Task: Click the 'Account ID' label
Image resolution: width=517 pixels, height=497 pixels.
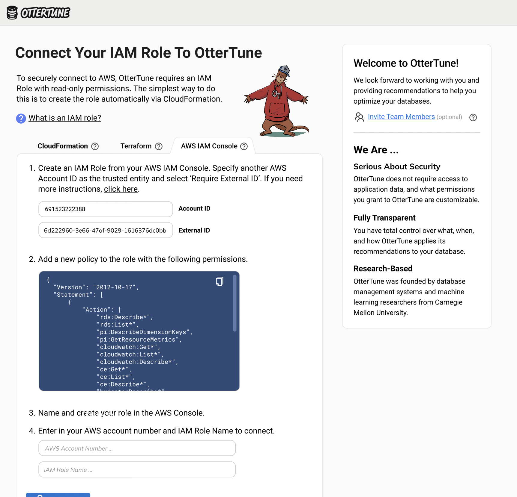Action: point(194,208)
